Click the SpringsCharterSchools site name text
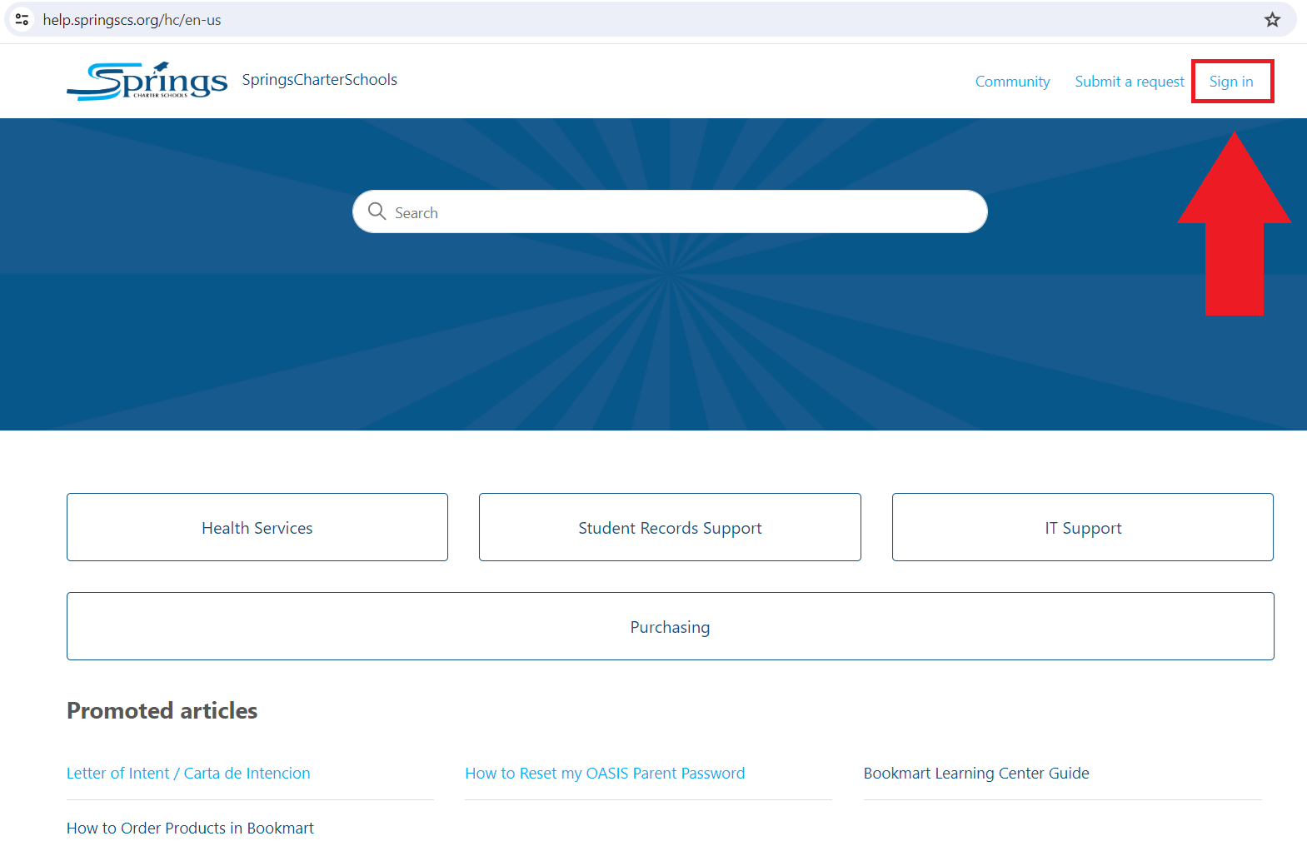 pyautogui.click(x=319, y=80)
